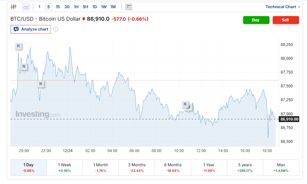
Task: Click the AI Analyze chart button
Action: (x=31, y=29)
